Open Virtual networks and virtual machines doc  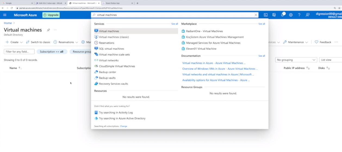click(218, 75)
